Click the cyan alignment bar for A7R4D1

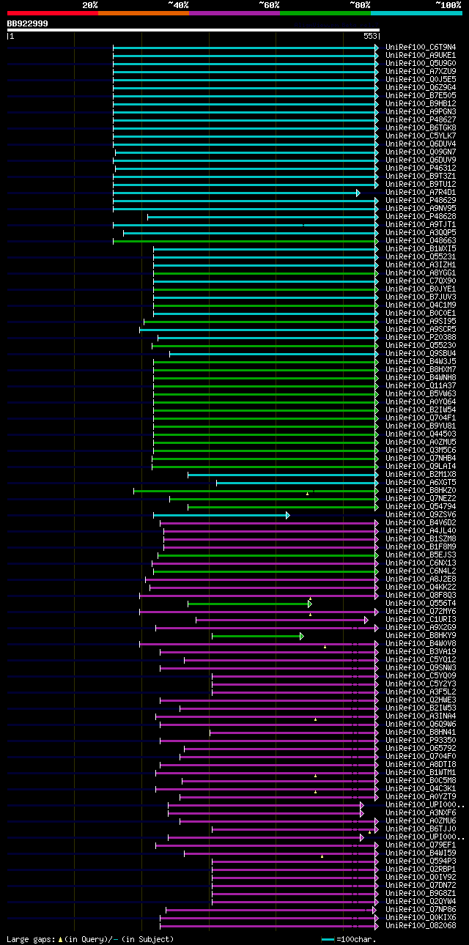click(x=236, y=193)
